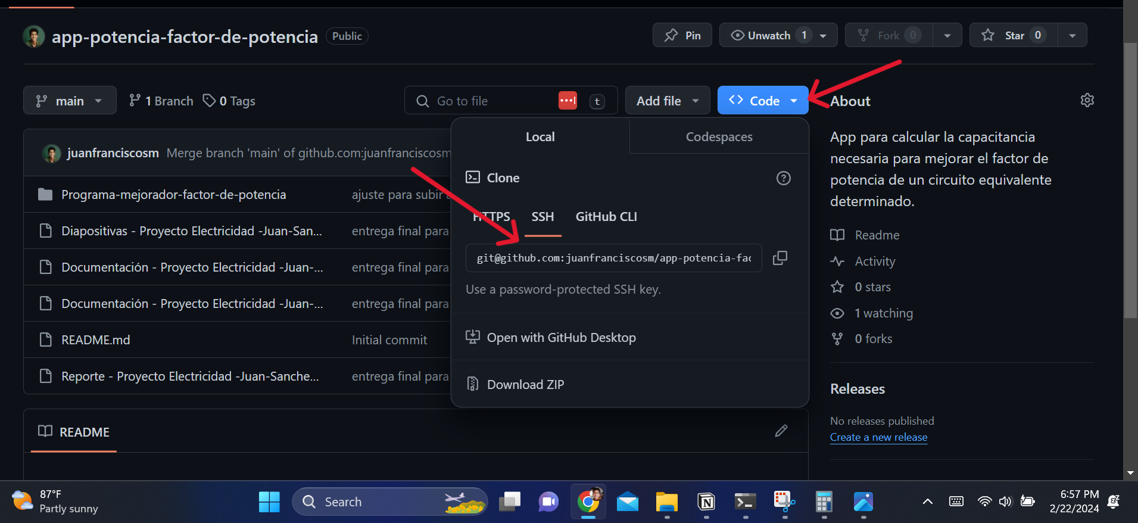Click the taskbar Search box

[x=389, y=502]
